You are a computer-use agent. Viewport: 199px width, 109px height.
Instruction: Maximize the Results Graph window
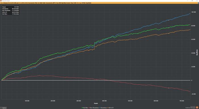(x=192, y=1)
